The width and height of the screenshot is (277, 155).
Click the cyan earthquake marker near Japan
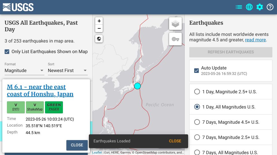(137, 86)
